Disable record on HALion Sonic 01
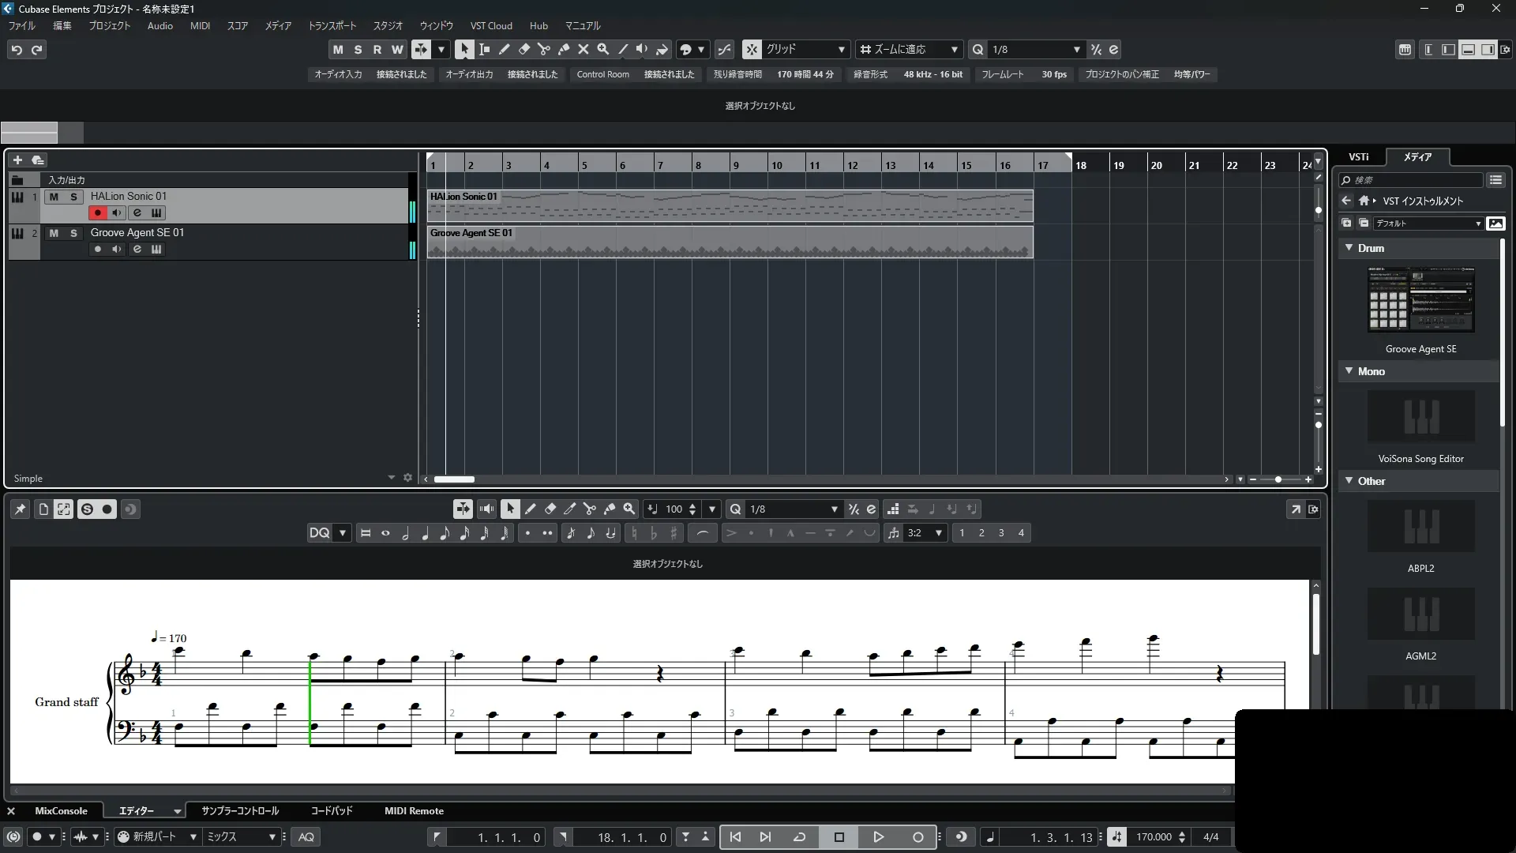 pyautogui.click(x=97, y=212)
